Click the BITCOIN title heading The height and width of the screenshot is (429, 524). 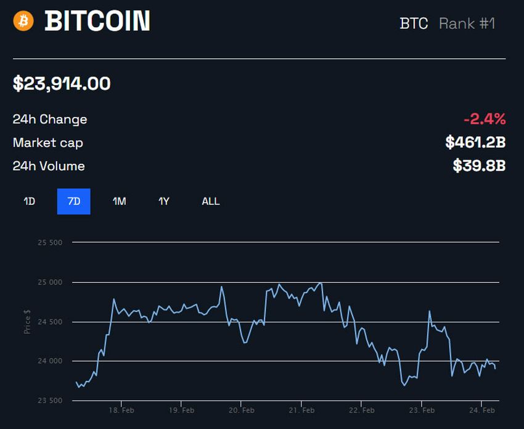(97, 22)
